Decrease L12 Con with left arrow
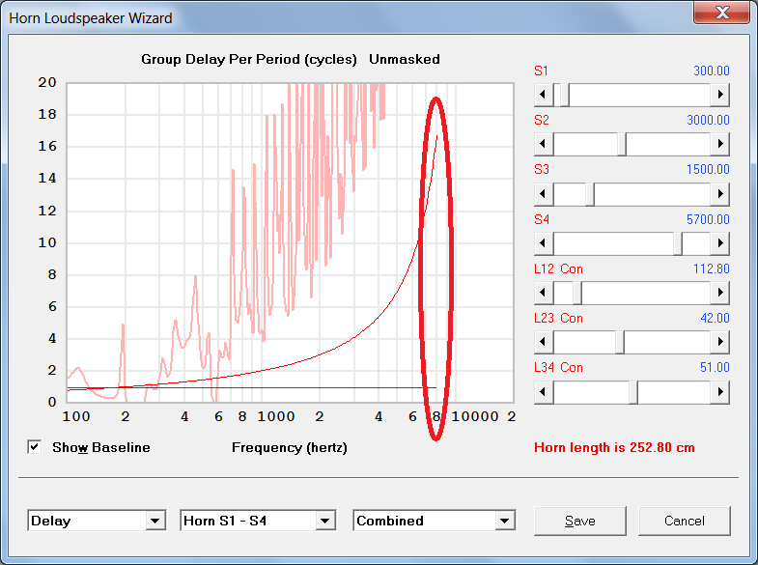Image resolution: width=758 pixels, height=565 pixels. pyautogui.click(x=544, y=293)
